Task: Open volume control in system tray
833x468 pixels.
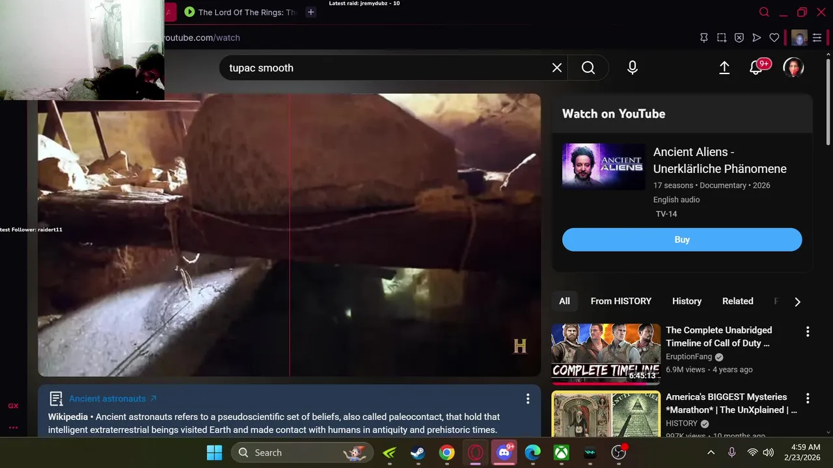Action: [x=768, y=452]
